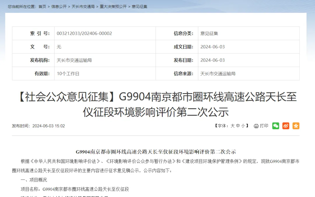Image resolution: width=315 pixels, height=197 pixels.
Task: Click the 项目名称 line in article
Action: pos(75,189)
